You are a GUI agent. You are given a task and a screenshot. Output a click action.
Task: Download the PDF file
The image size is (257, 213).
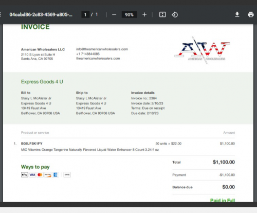point(237,14)
